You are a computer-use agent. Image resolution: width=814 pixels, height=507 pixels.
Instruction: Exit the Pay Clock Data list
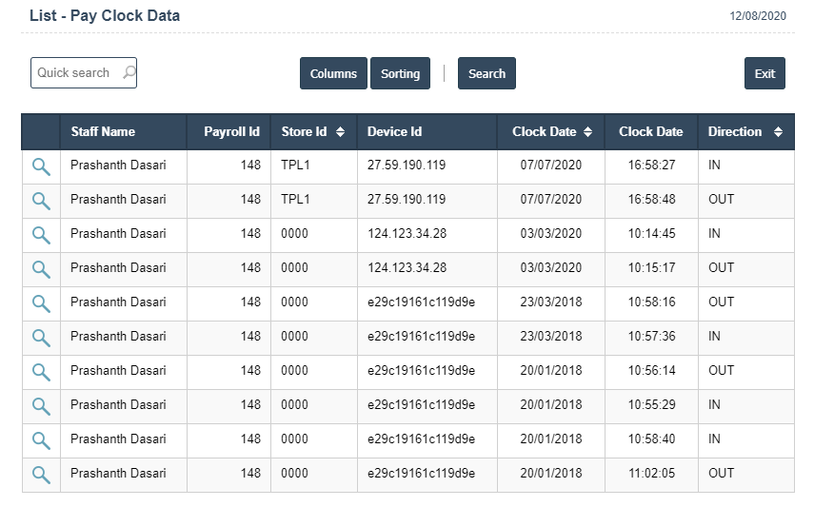[x=764, y=73]
